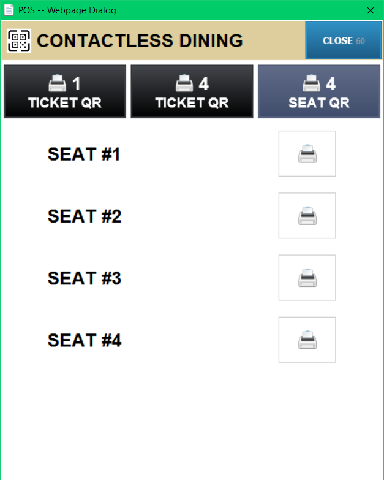Image resolution: width=384 pixels, height=480 pixels.
Task: Choose the SEAT #3 label
Action: (85, 278)
